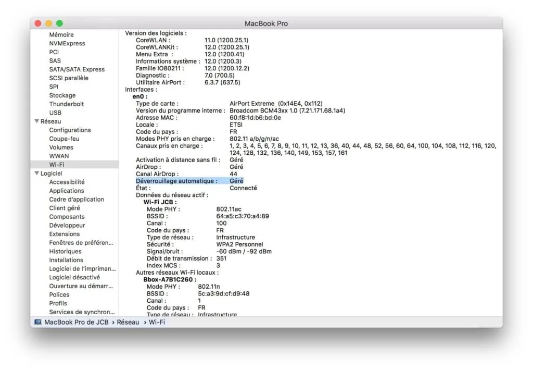Open the PCI sidebar entry
Screen dimensions: 533x371
point(54,52)
